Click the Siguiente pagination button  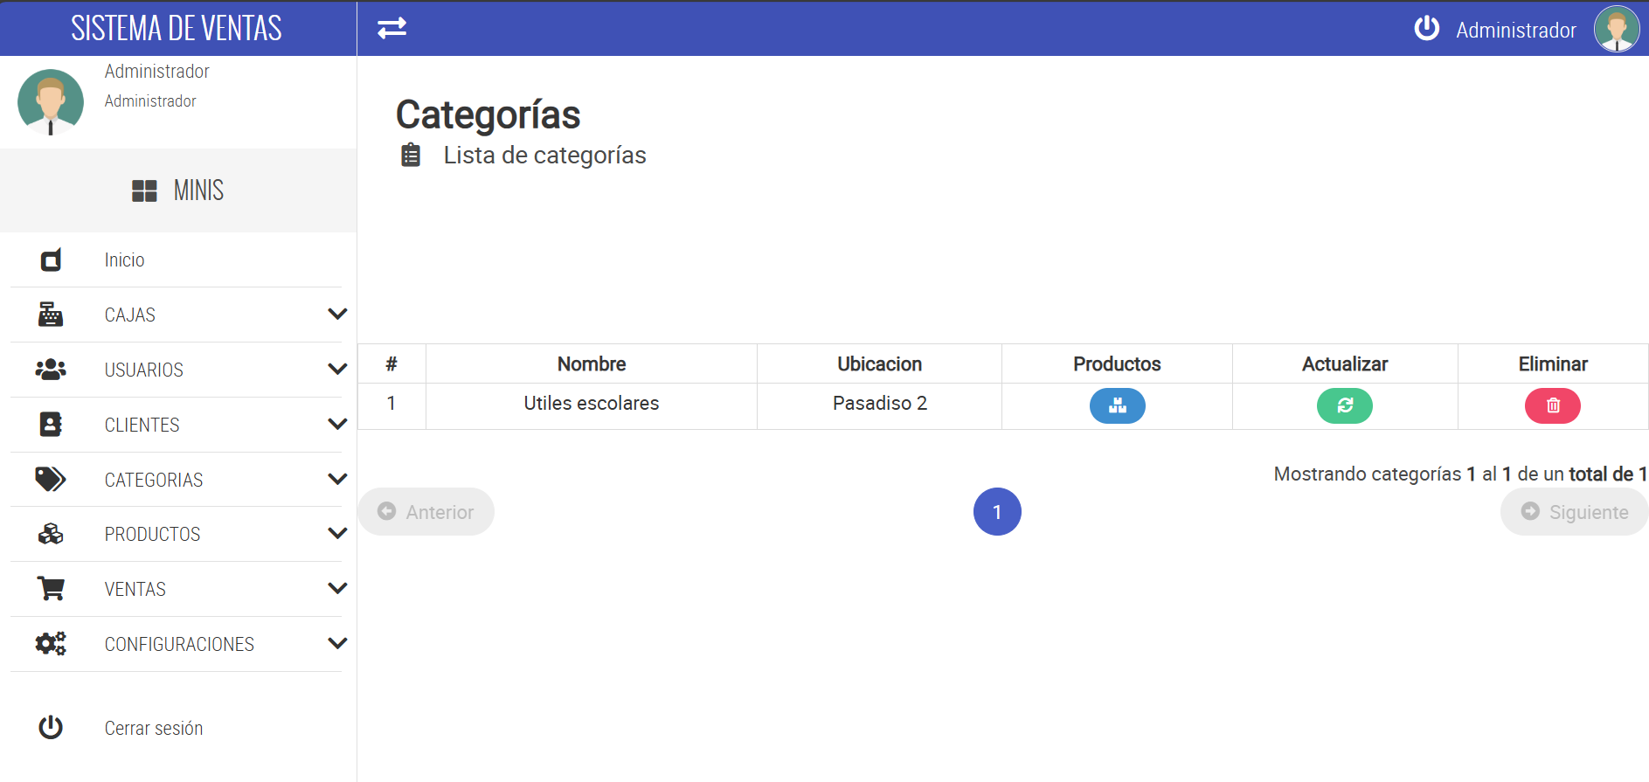(1575, 512)
